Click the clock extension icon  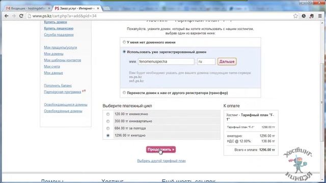tap(304, 16)
